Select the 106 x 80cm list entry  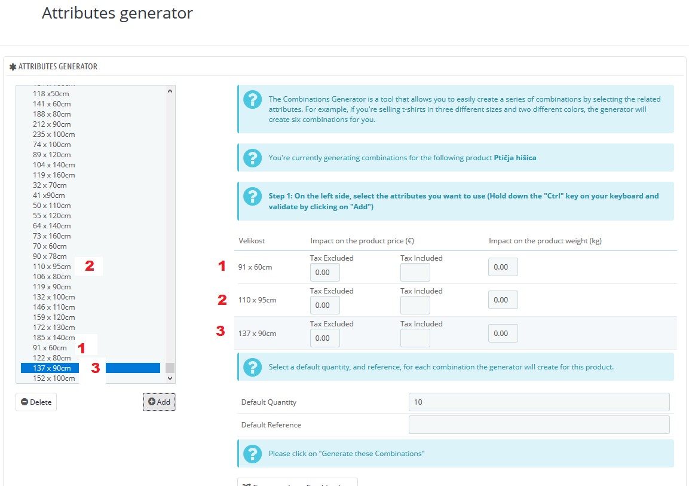[51, 276]
